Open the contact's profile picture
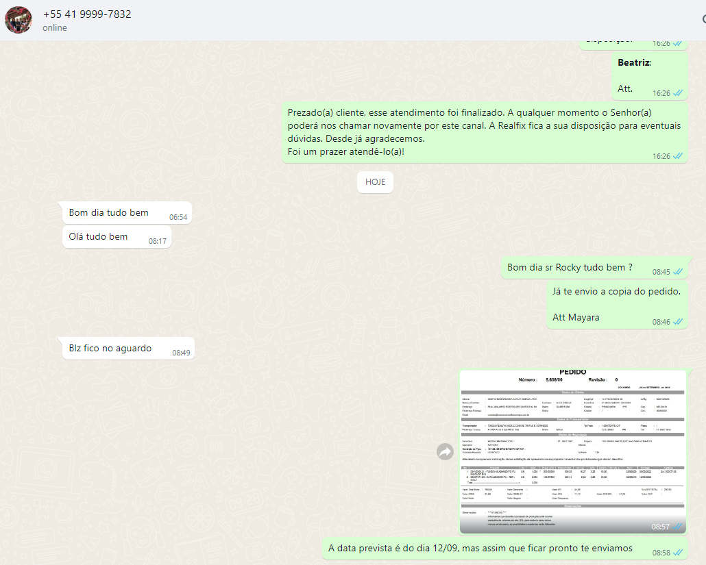The width and height of the screenshot is (706, 565). tap(19, 21)
